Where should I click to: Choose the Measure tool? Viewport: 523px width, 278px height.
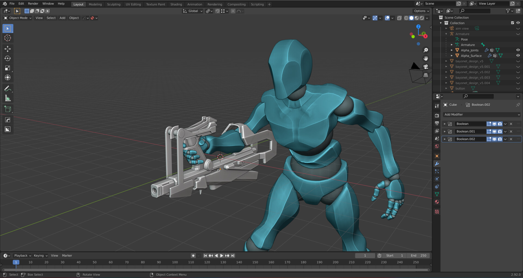(8, 98)
